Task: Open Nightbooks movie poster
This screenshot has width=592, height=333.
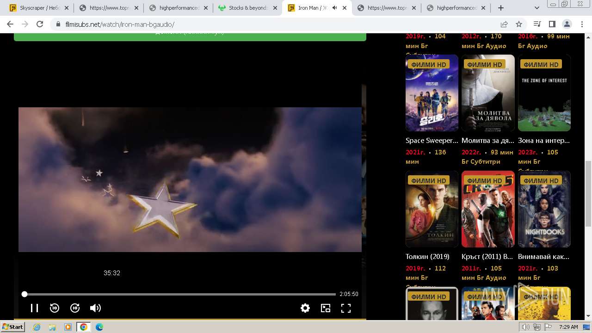Action: [544, 209]
